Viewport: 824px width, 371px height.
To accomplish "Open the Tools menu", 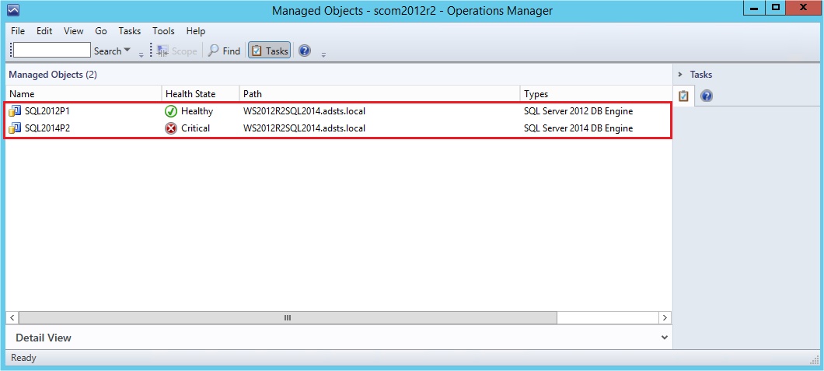I will tap(163, 31).
